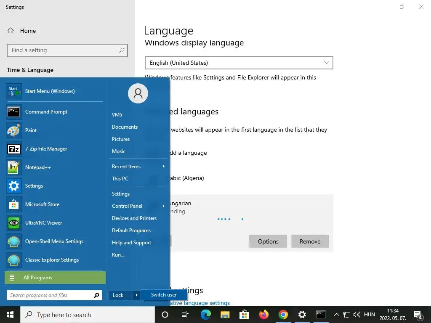Open the network icon in system tray
Viewport: 431px width, 323px height.
tap(347, 315)
